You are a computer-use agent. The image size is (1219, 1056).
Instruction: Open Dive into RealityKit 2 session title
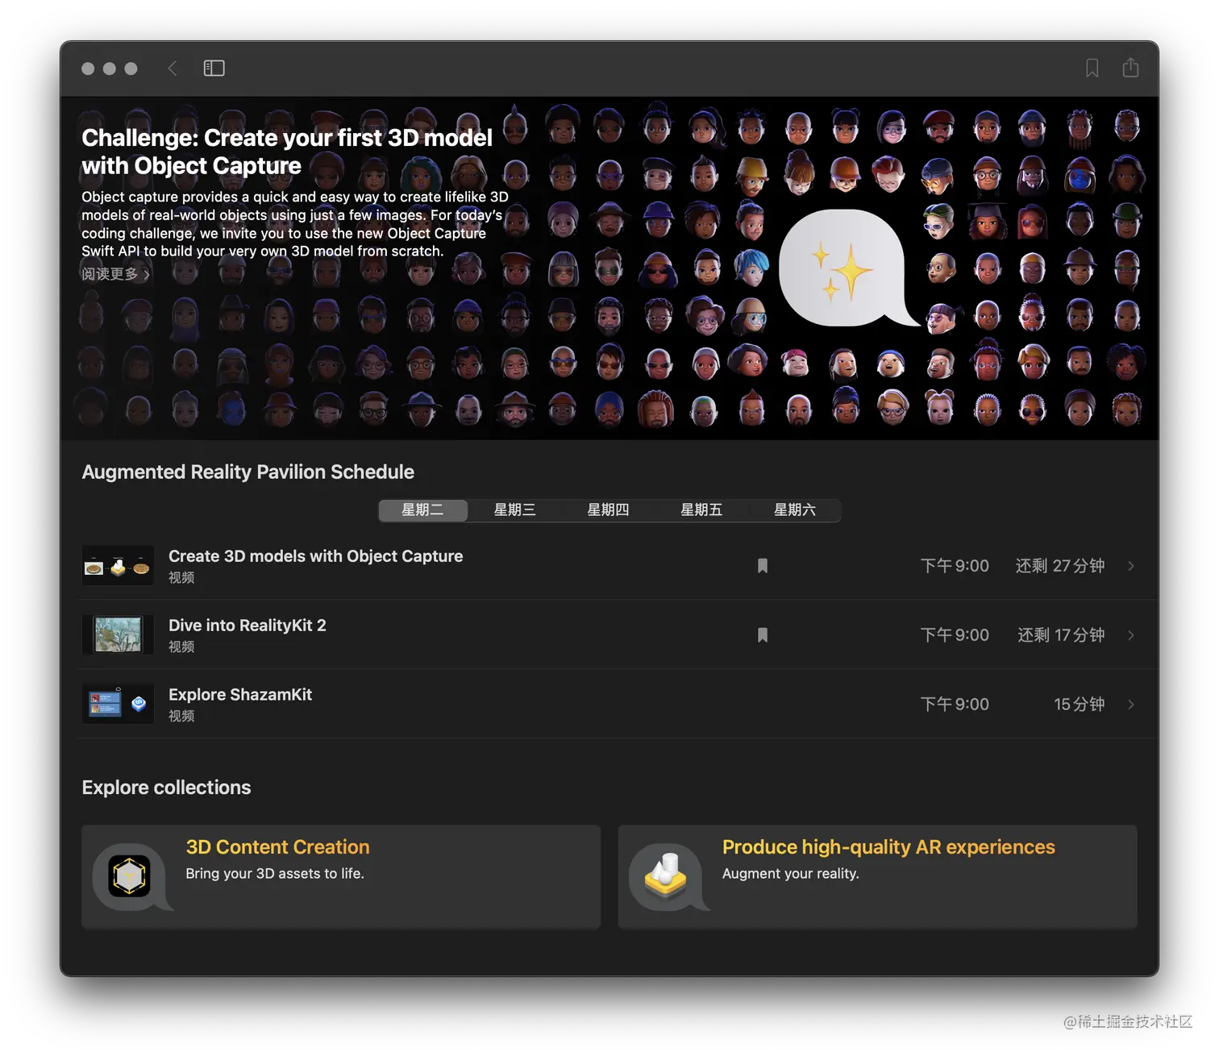pyautogui.click(x=248, y=626)
